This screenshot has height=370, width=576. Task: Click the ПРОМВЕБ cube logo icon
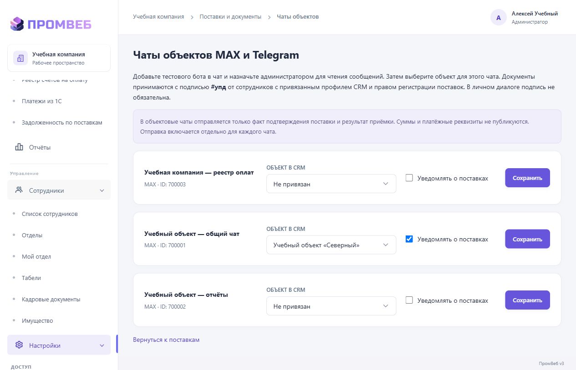click(17, 24)
